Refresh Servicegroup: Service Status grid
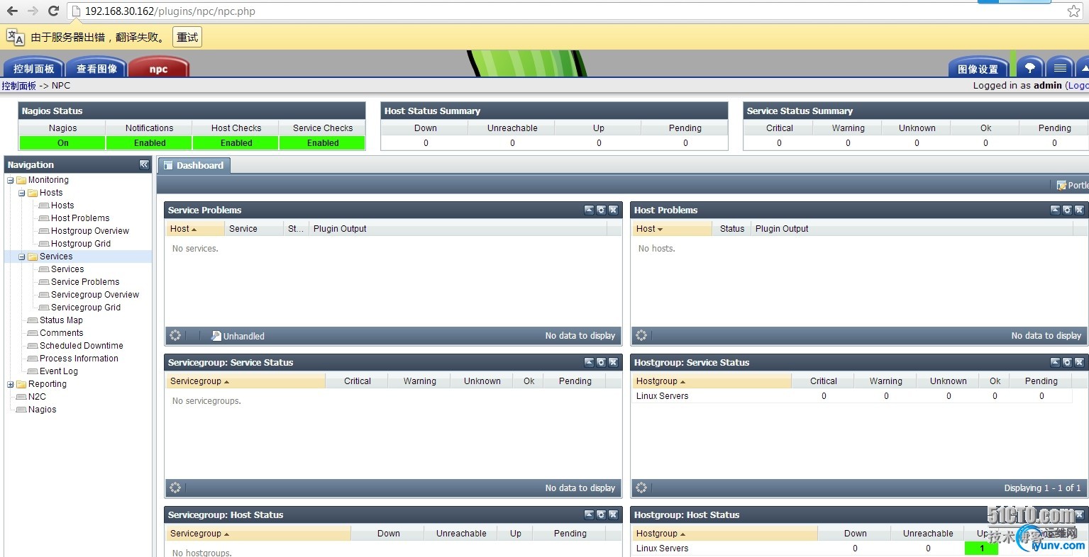This screenshot has width=1089, height=557. pos(175,488)
